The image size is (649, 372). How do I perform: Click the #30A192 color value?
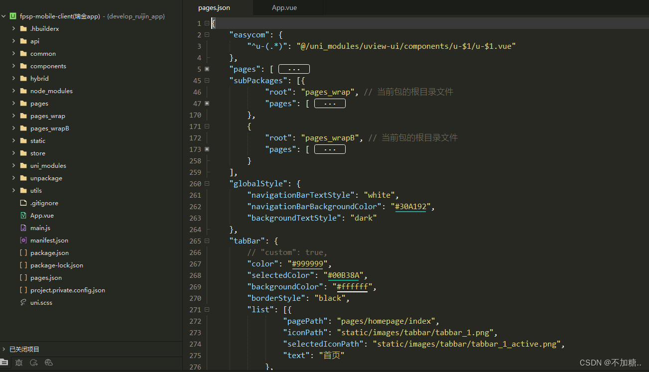pos(410,207)
